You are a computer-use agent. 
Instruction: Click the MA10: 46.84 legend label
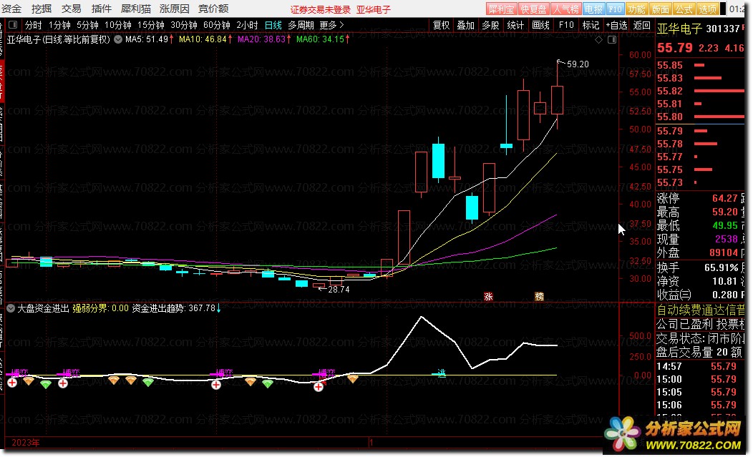click(x=205, y=39)
